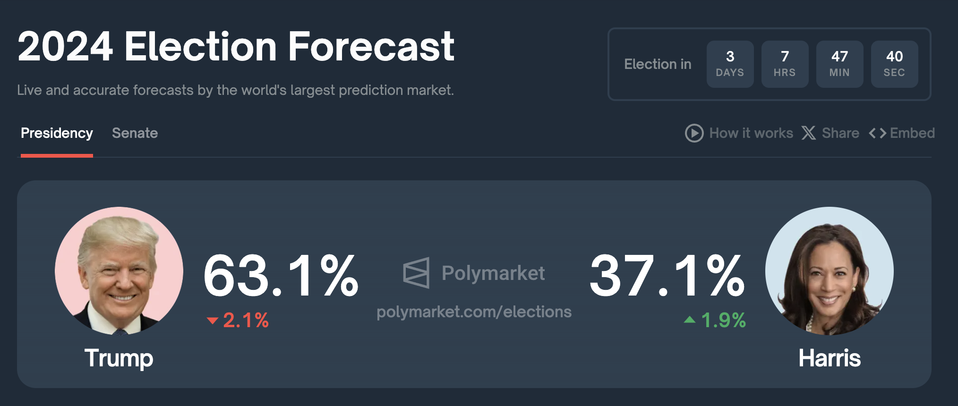
Task: Open the How it works link
Action: pyautogui.click(x=751, y=133)
